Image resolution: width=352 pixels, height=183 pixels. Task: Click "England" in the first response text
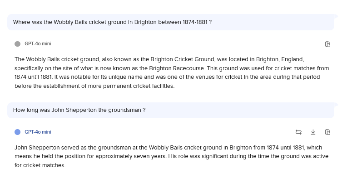click(x=292, y=59)
